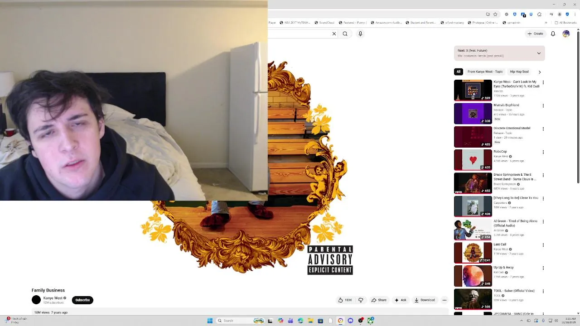This screenshot has height=326, width=580.
Task: Open Microsoft Teams from the taskbar
Action: [290, 321]
